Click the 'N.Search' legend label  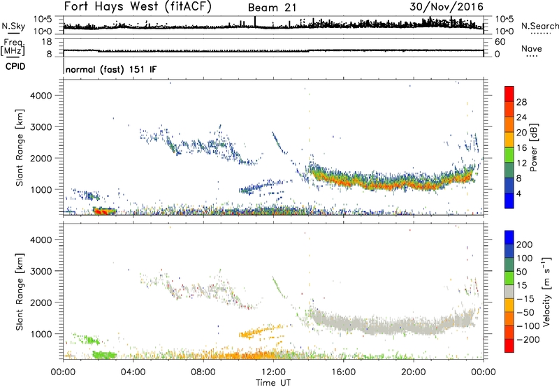click(540, 26)
